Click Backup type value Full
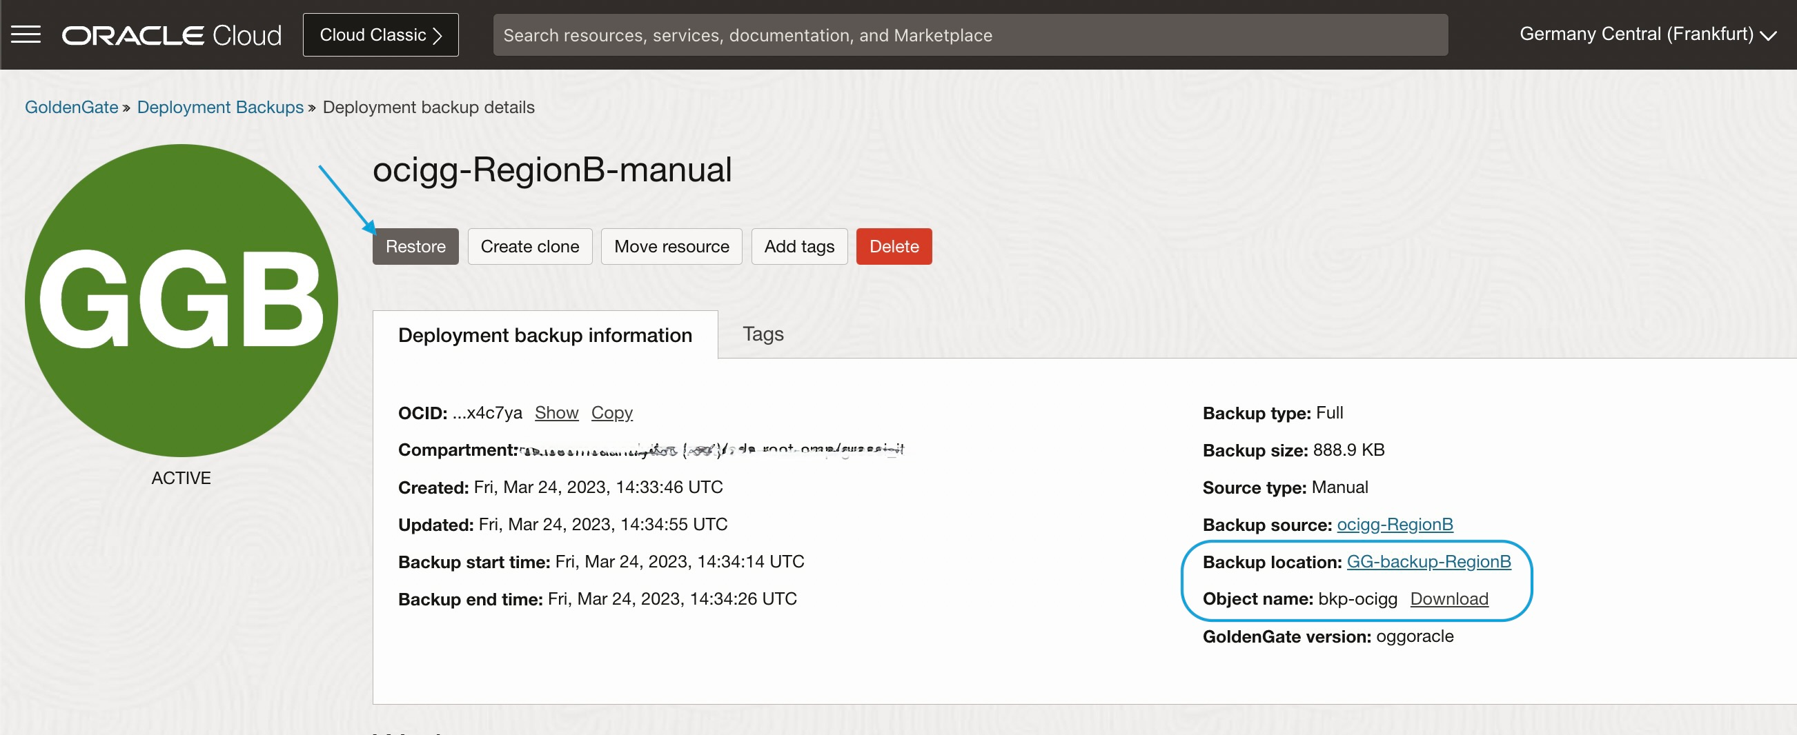This screenshot has width=1797, height=735. [1329, 412]
